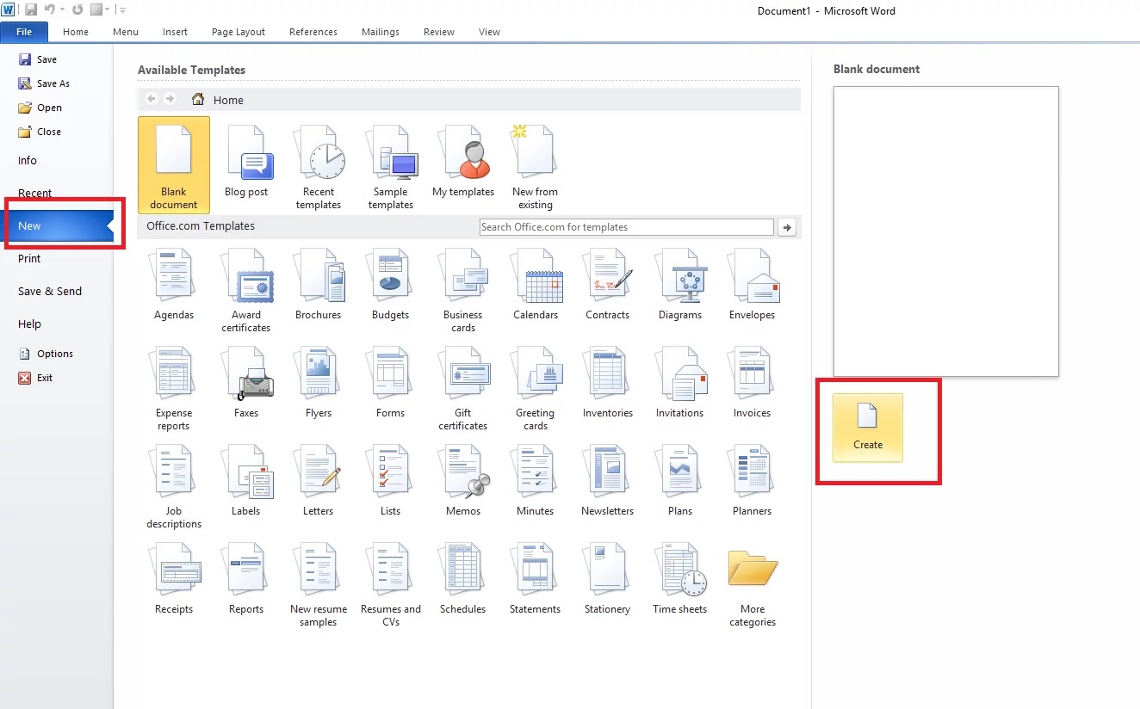
Task: Open the Time sheets template category
Action: tap(680, 579)
